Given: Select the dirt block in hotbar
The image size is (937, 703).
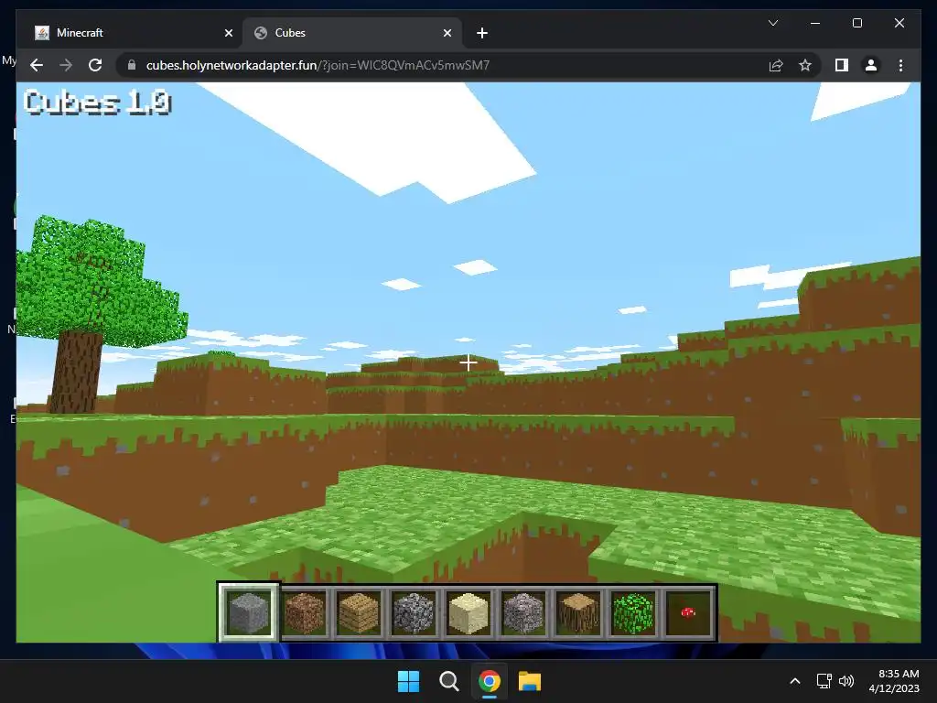Looking at the screenshot, I should [304, 612].
